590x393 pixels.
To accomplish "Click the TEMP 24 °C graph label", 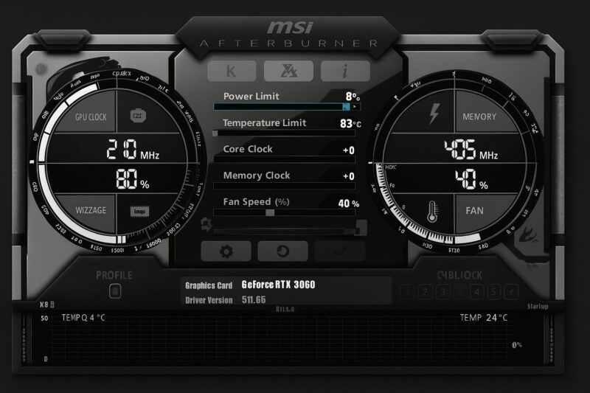I will pos(484,318).
